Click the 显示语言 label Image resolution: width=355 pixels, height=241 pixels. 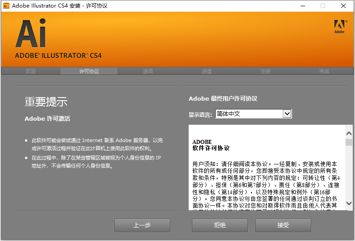pos(200,114)
